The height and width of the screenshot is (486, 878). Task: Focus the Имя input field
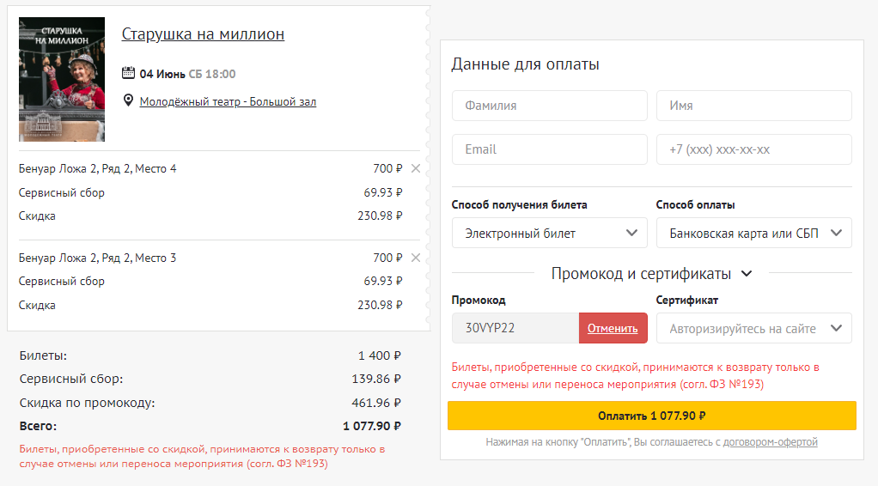pyautogui.click(x=753, y=106)
